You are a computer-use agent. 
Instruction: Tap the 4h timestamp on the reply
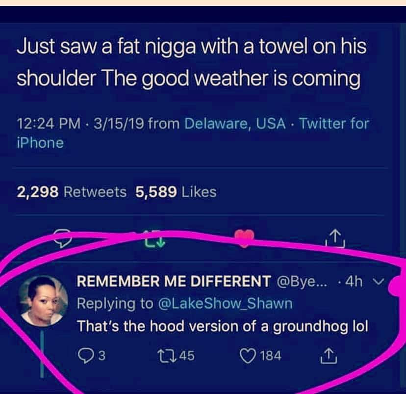[354, 281]
